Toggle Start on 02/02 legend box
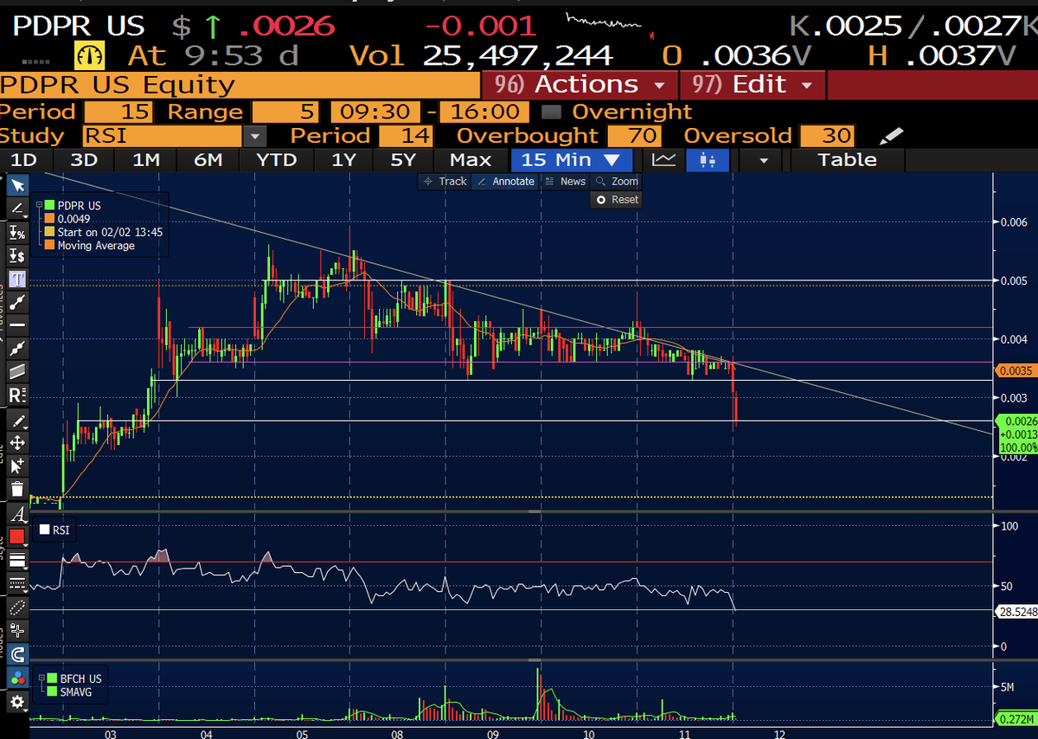The image size is (1038, 739). (49, 232)
